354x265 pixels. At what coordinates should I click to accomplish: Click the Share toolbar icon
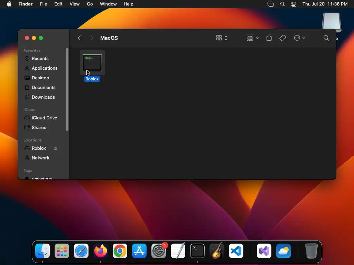[269, 38]
